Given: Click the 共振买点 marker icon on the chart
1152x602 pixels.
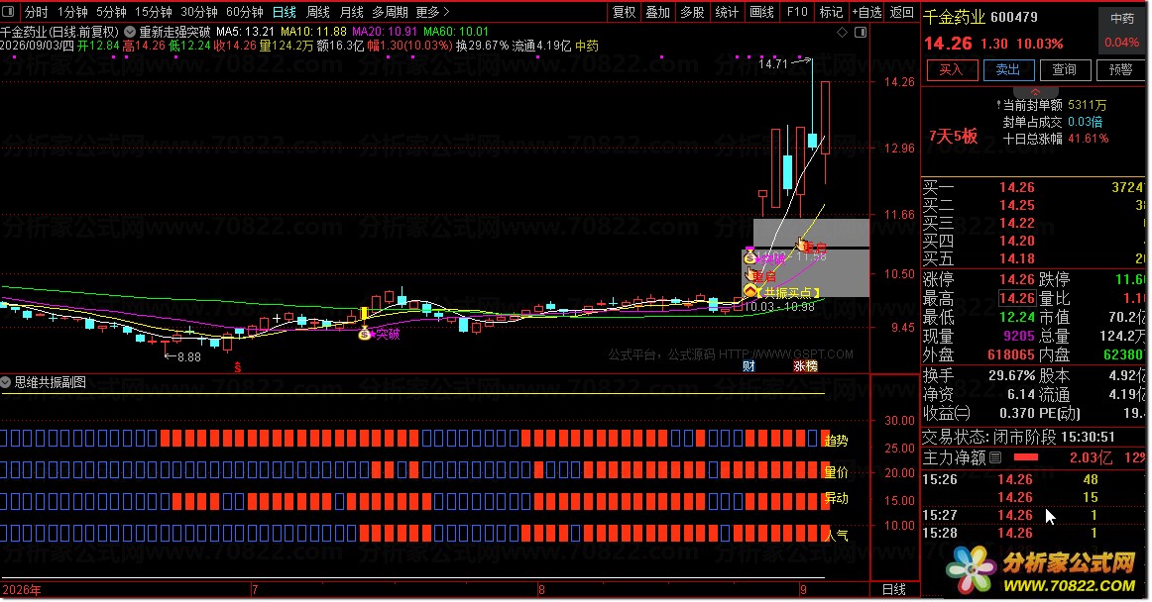Looking at the screenshot, I should point(750,291).
